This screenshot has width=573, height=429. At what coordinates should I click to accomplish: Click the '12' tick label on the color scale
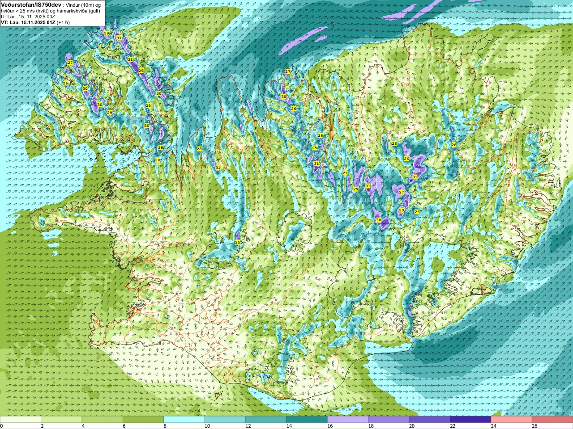[248, 426]
